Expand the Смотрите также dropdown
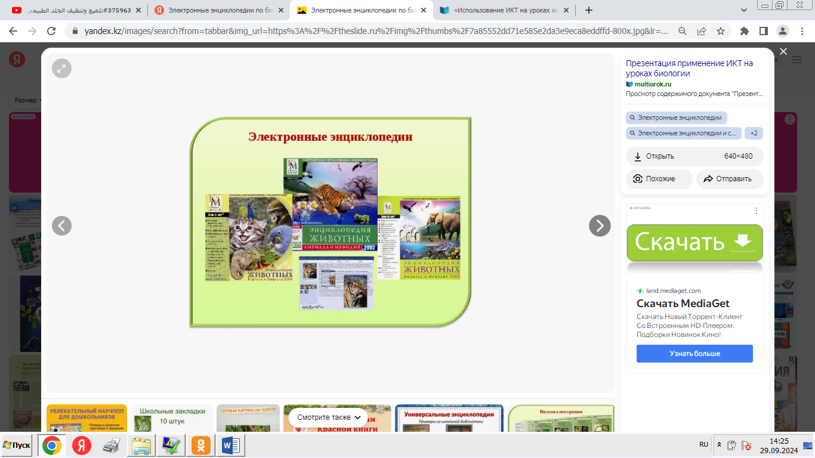 click(x=329, y=417)
